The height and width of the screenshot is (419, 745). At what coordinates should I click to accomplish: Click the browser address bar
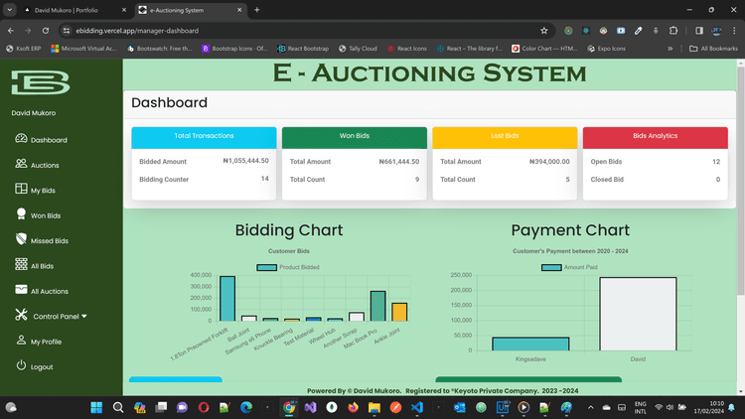point(298,31)
